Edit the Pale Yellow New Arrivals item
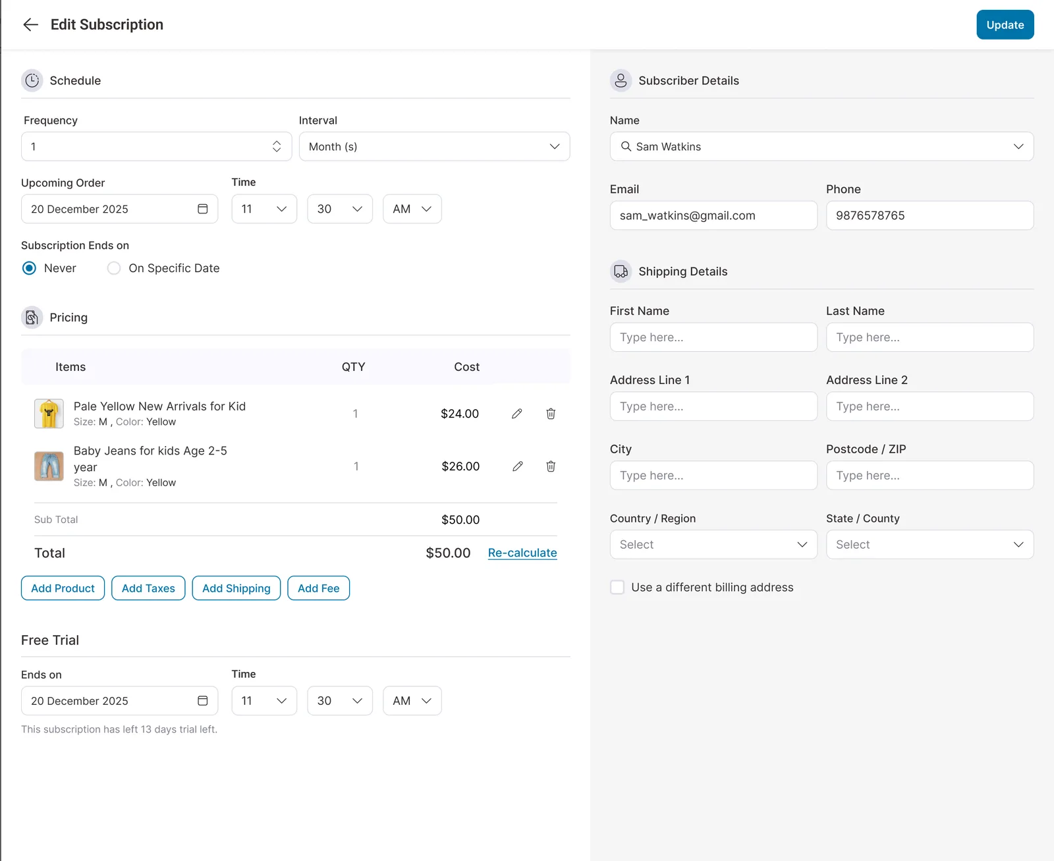Viewport: 1054px width, 861px height. tap(517, 414)
